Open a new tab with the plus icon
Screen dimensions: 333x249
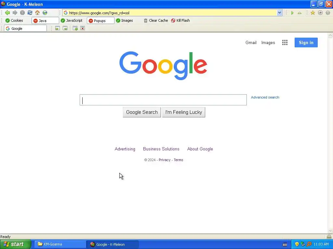75,29
